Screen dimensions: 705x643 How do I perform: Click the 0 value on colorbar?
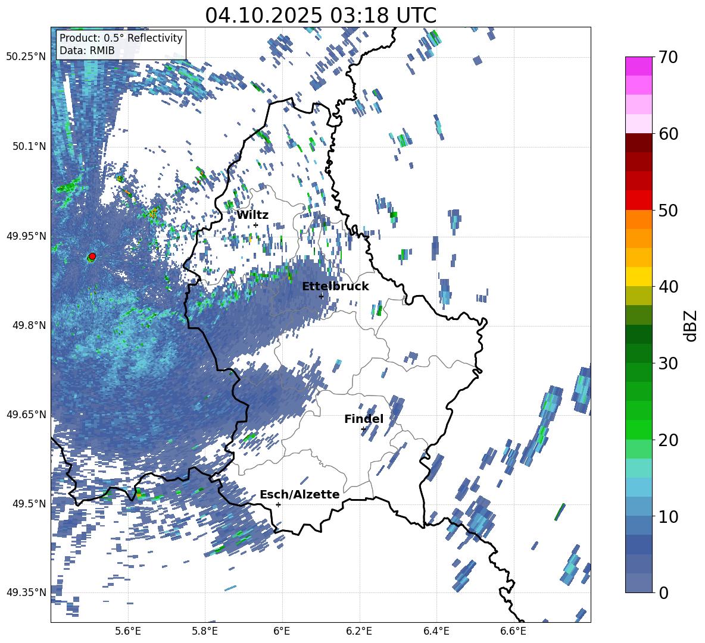pyautogui.click(x=663, y=592)
